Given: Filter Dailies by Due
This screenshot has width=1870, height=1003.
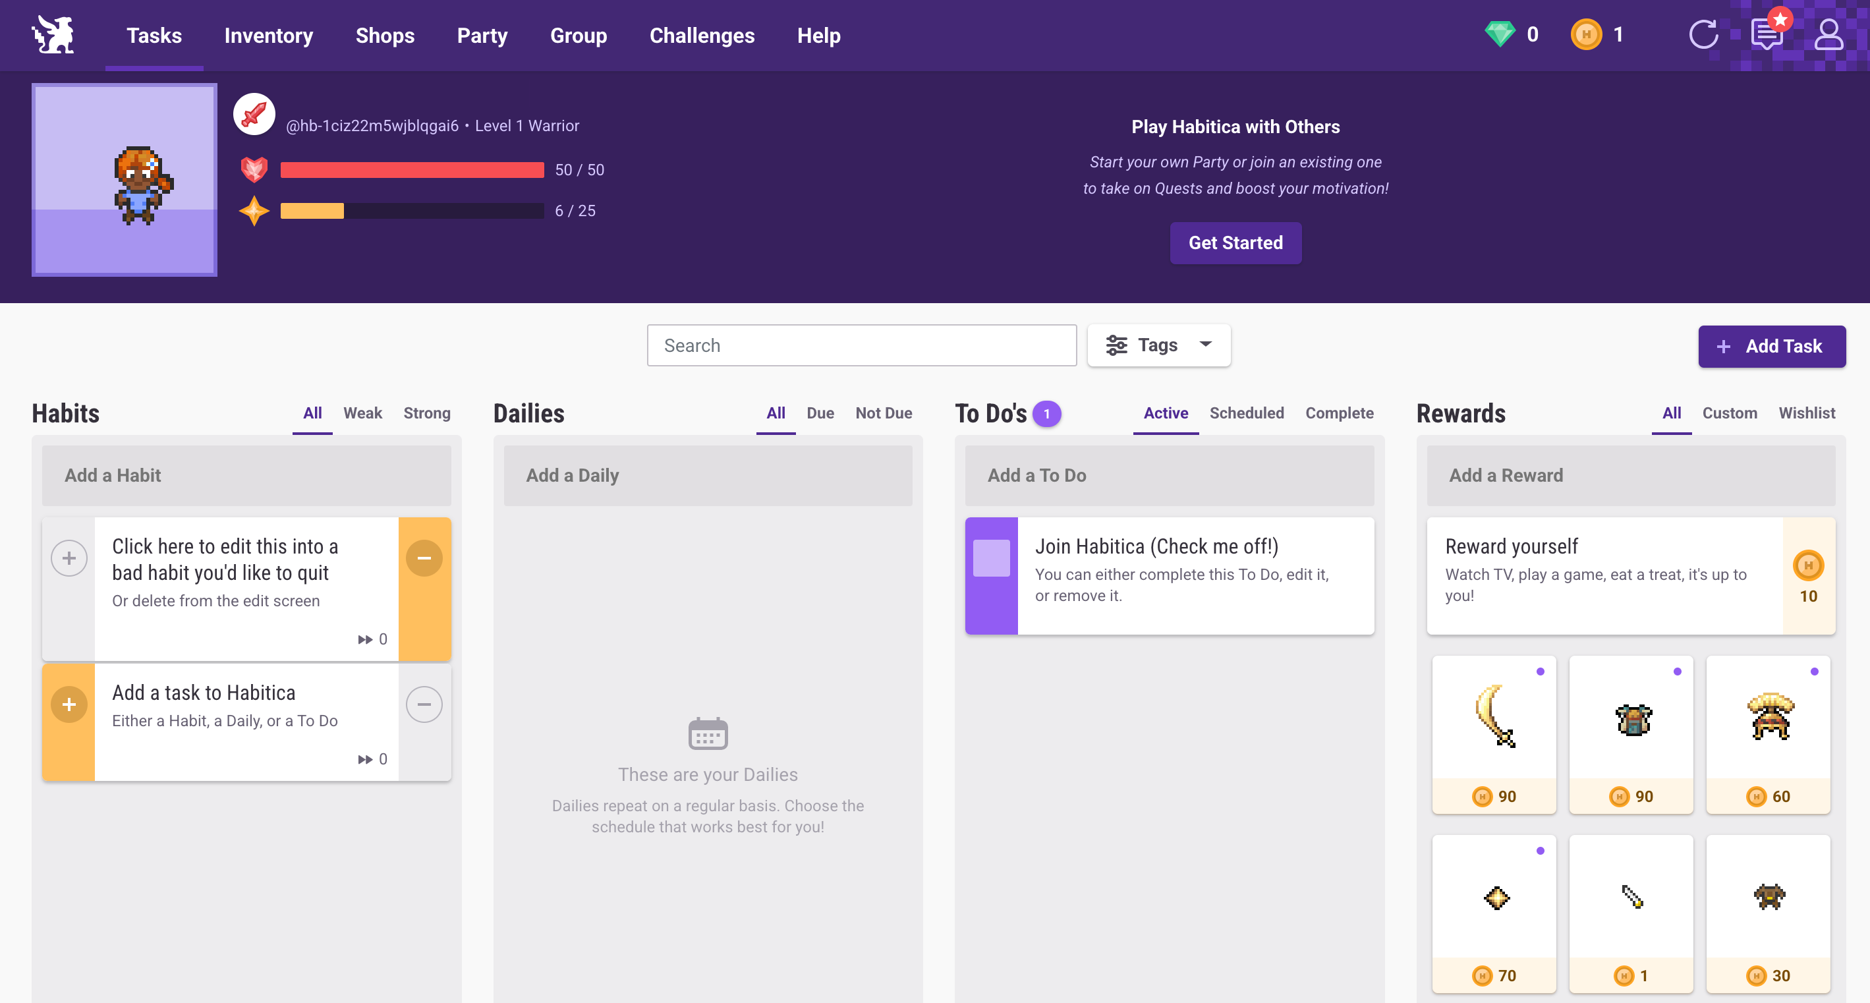Looking at the screenshot, I should tap(820, 413).
